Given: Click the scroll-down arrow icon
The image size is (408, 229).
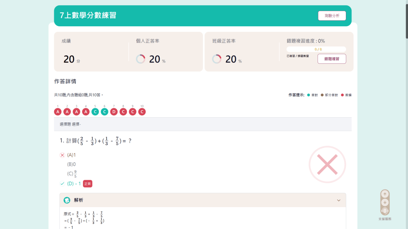Looking at the screenshot, I should tap(384, 202).
